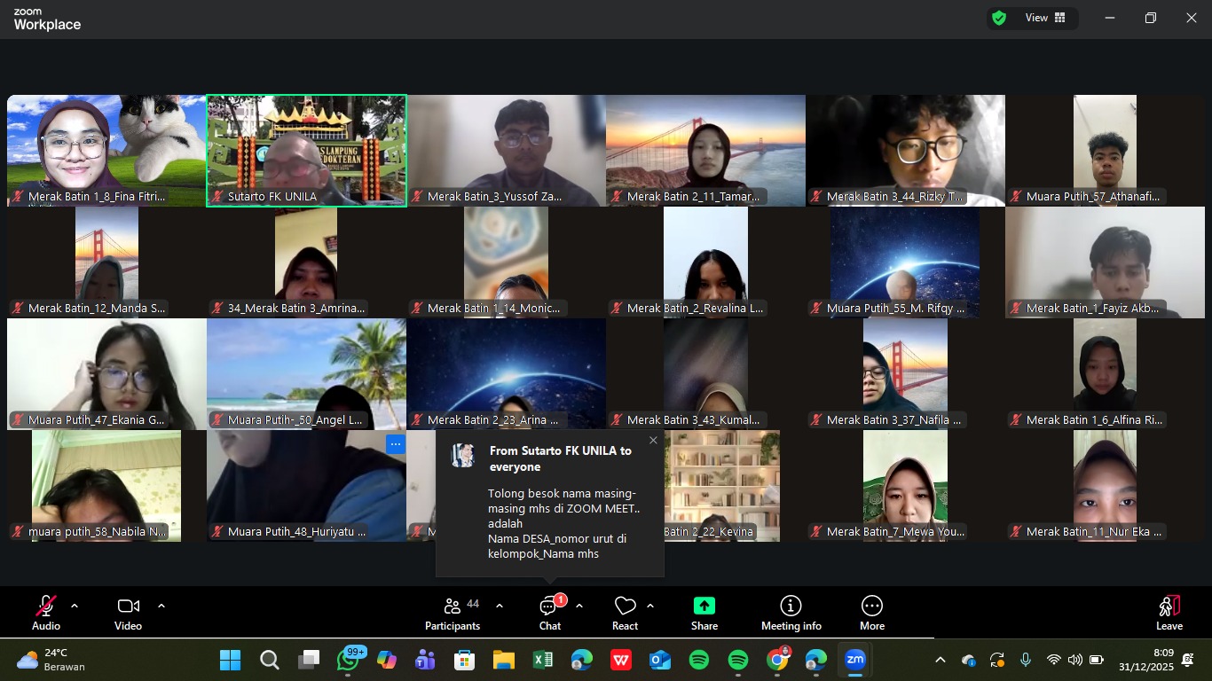Viewport: 1212px width, 681px height.
Task: Open the View layout menu
Action: point(1045,18)
